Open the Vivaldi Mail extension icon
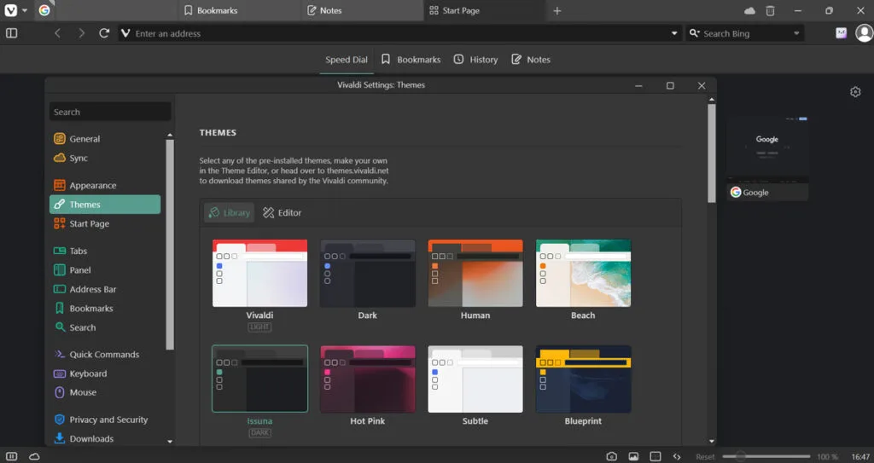Viewport: 874px width, 463px height. click(841, 33)
